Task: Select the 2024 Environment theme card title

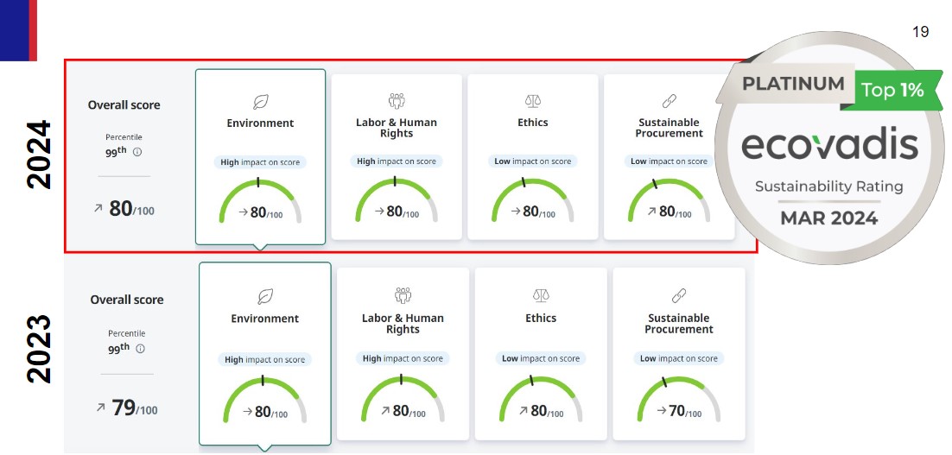Action: pyautogui.click(x=261, y=123)
